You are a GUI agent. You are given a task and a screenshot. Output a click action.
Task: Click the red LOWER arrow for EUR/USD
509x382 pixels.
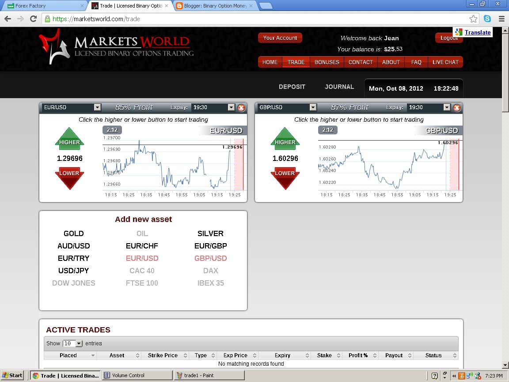(x=69, y=178)
